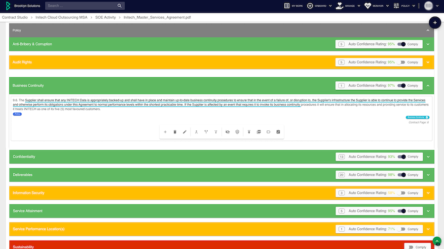Expand the Confidentiality row chevron

pos(428,156)
